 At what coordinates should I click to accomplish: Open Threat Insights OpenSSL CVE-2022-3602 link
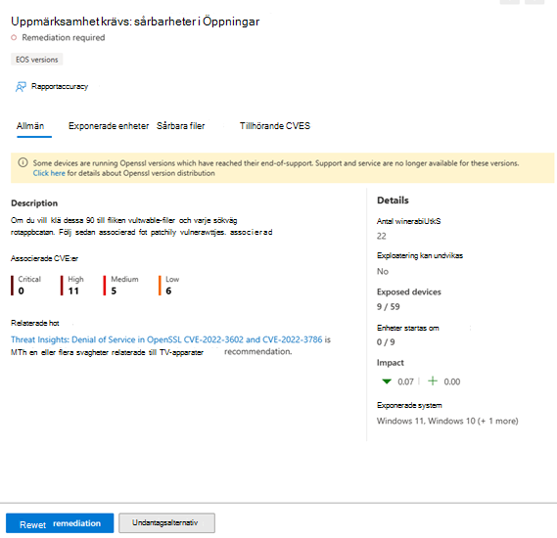[166, 339]
